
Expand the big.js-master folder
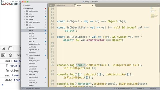point(25,11)
